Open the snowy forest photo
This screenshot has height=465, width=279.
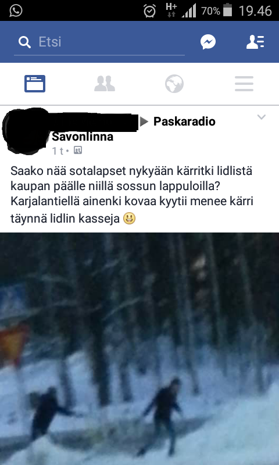pyautogui.click(x=139, y=349)
